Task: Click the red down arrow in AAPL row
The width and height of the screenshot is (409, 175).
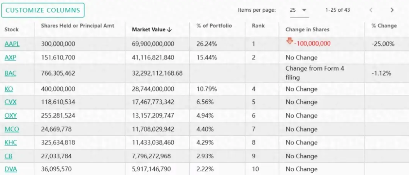Action: tap(289, 41)
